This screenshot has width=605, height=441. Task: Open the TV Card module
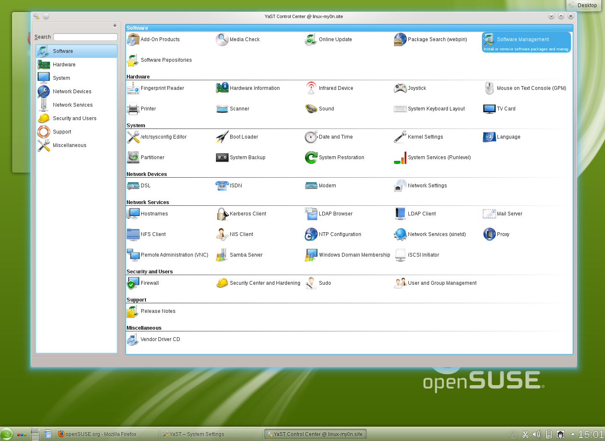(x=499, y=109)
